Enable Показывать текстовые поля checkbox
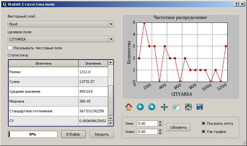Viewport: 247px width, 146px height. pyautogui.click(x=10, y=48)
